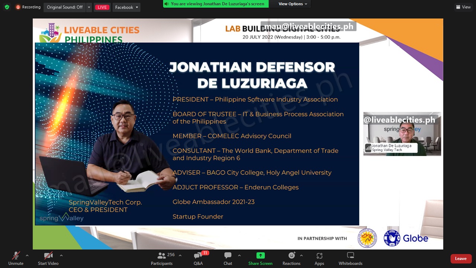Click the Recording indicator

(28, 7)
